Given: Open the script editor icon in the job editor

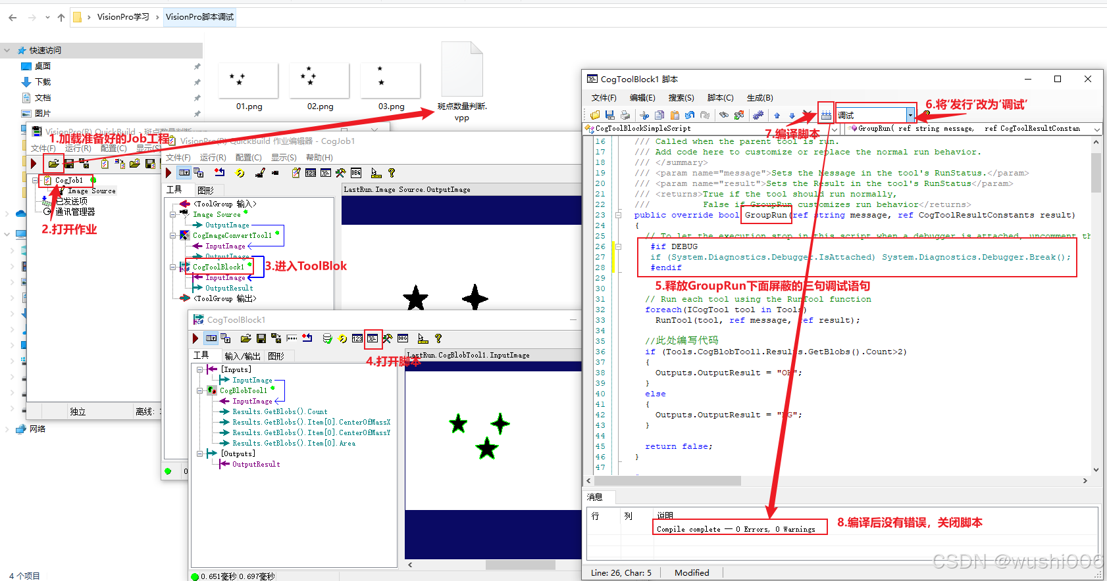Looking at the screenshot, I should coord(326,173).
